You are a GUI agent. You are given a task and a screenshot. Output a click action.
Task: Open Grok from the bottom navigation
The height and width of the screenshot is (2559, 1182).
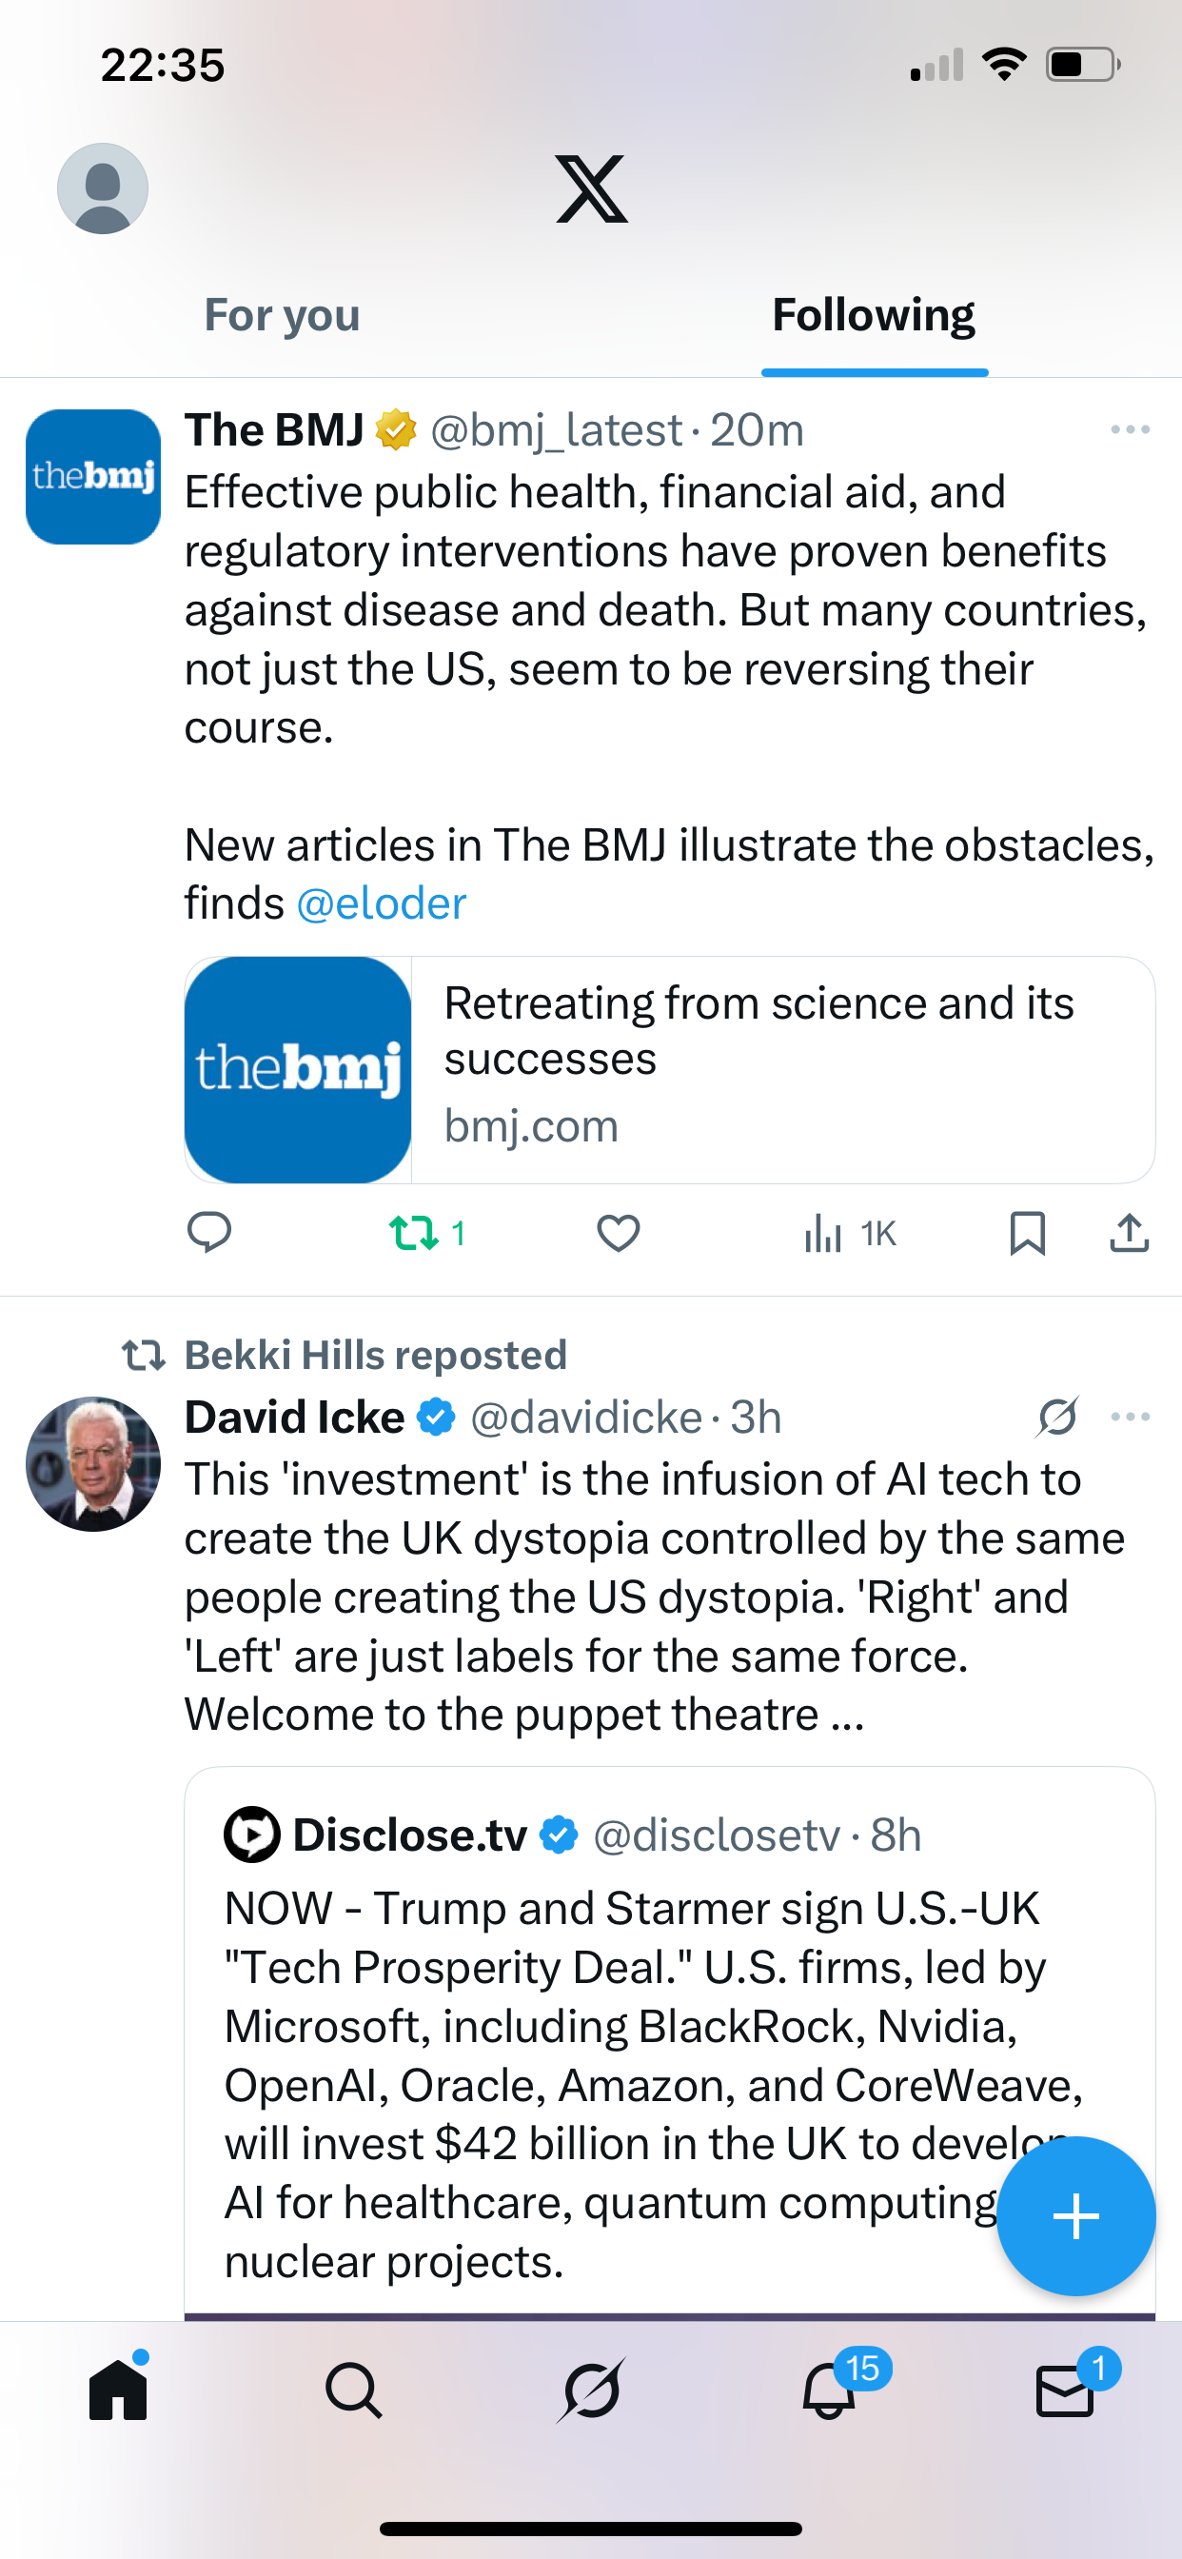click(x=591, y=2390)
